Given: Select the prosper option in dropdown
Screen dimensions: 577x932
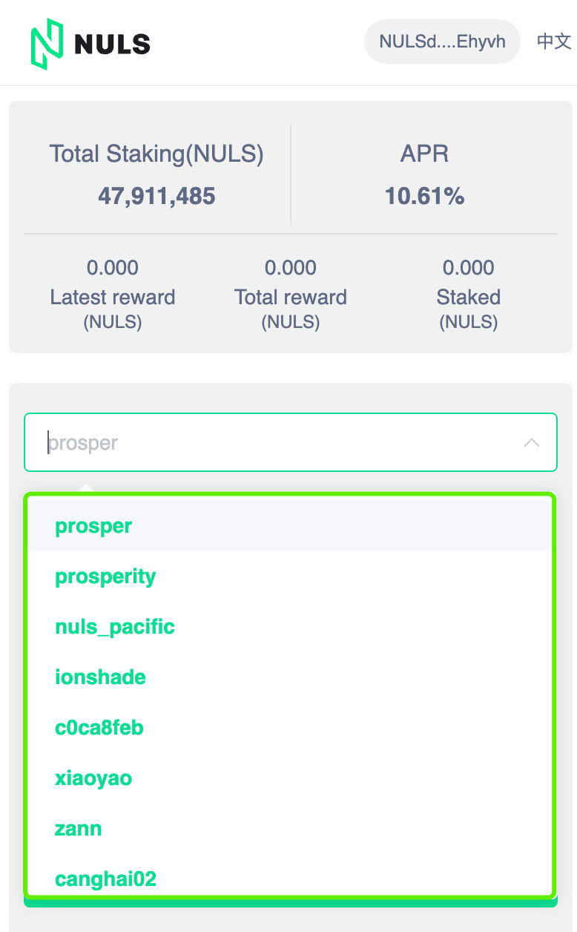Looking at the screenshot, I should [x=291, y=526].
